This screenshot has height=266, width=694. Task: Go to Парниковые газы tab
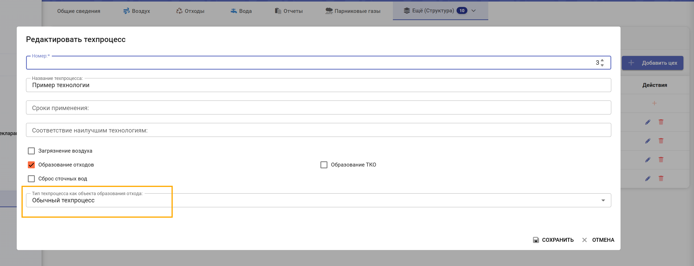353,11
